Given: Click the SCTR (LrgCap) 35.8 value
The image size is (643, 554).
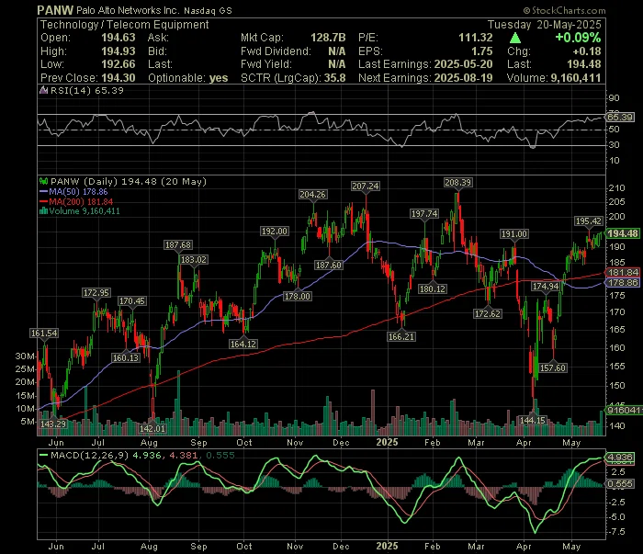Looking at the screenshot, I should point(334,78).
